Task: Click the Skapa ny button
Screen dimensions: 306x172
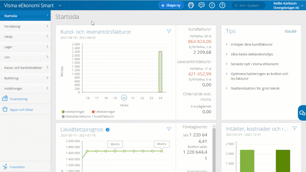Action: pos(171,5)
